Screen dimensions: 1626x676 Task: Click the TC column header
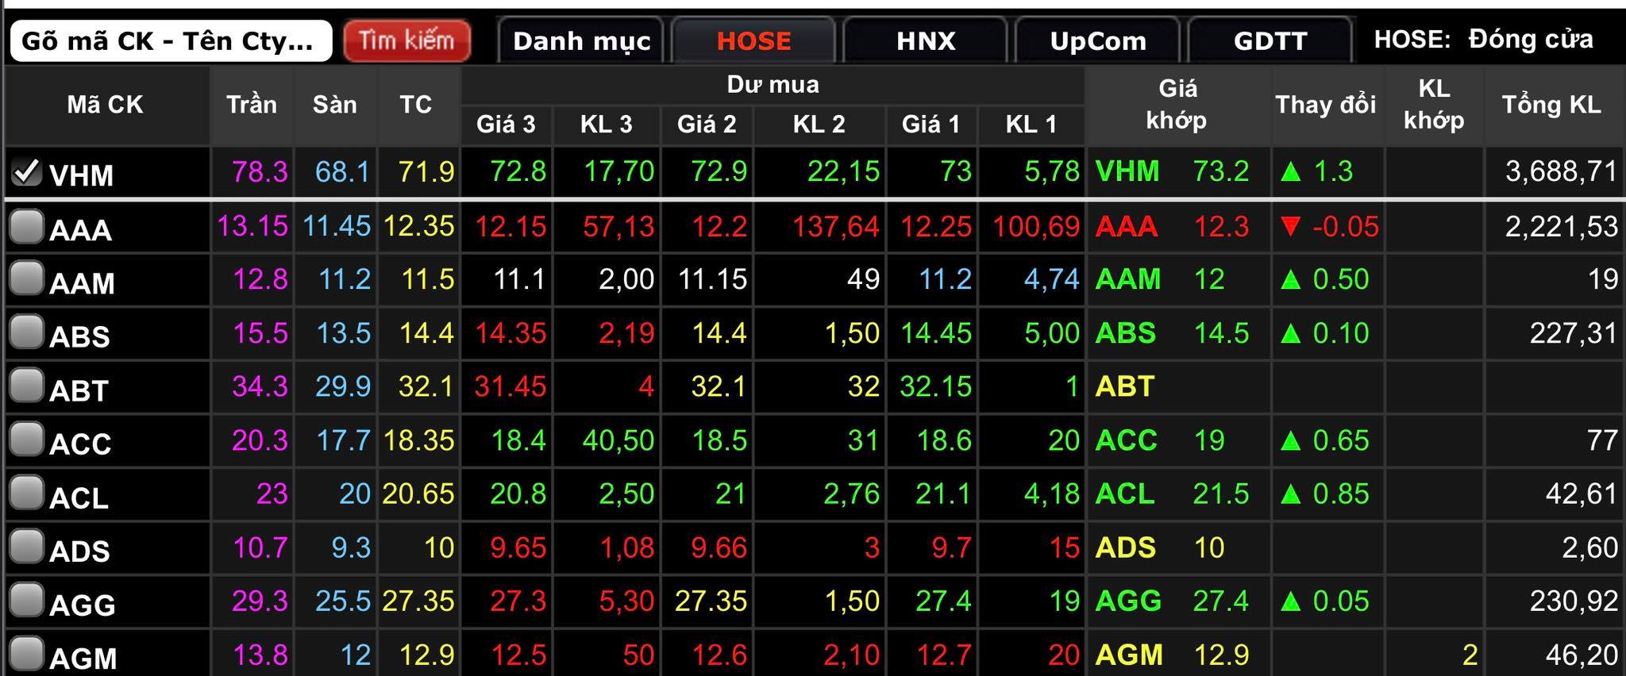[x=416, y=105]
